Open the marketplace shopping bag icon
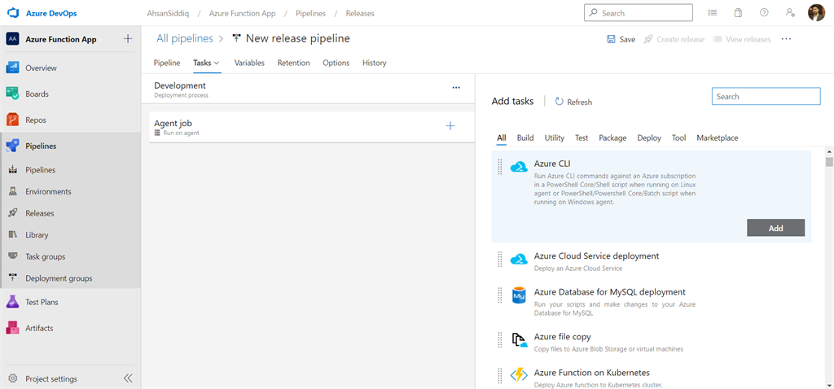The width and height of the screenshot is (834, 389). 738,13
